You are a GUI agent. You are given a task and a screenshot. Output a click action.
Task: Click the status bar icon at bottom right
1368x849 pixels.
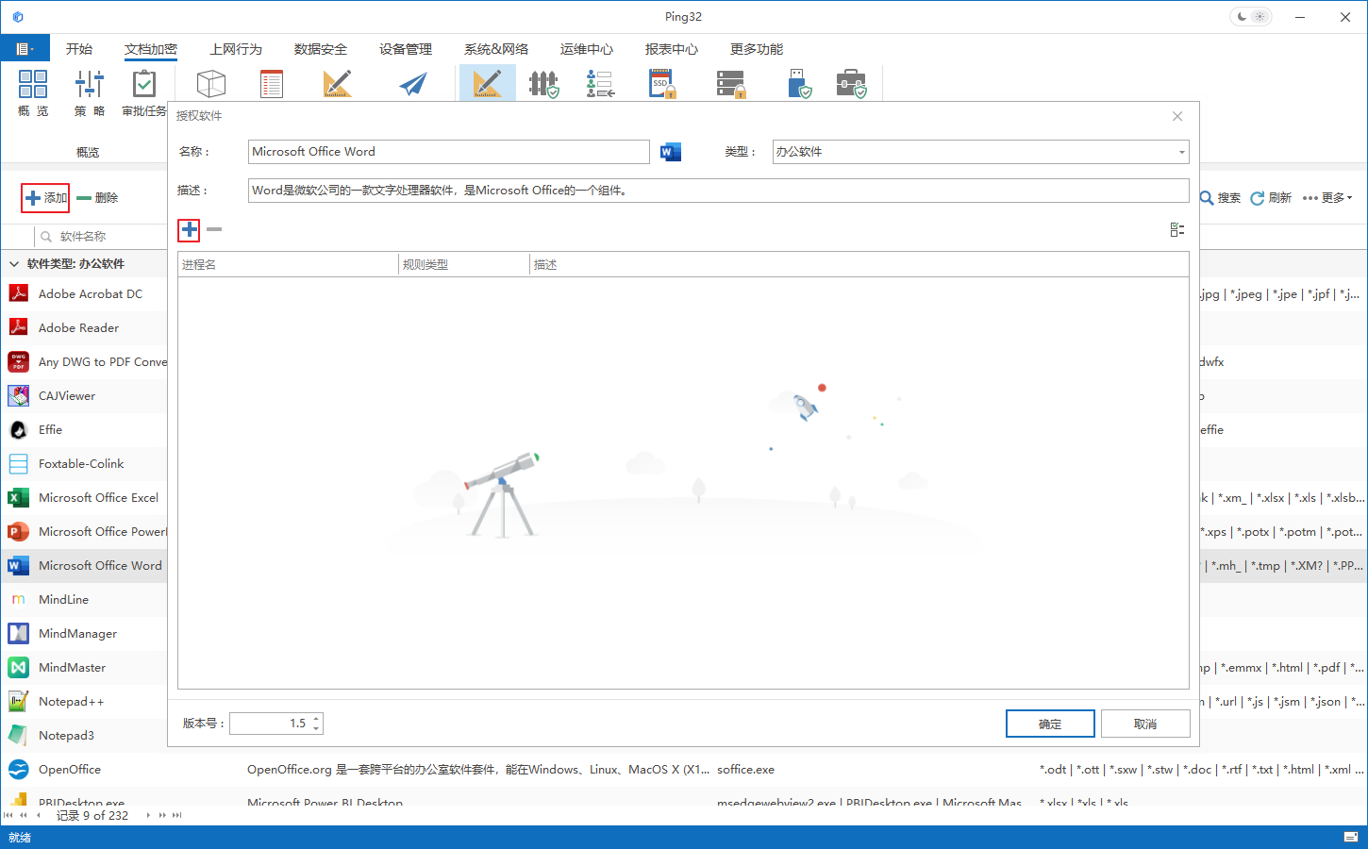pyautogui.click(x=1351, y=837)
